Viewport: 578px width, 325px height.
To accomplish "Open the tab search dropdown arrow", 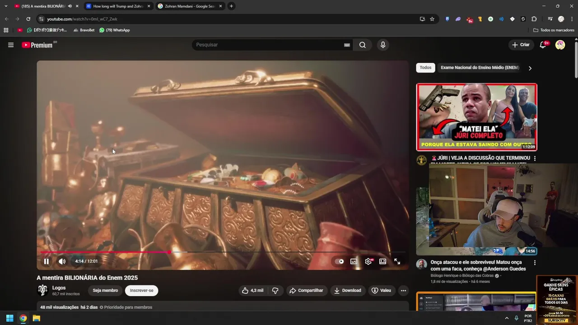I will point(6,6).
